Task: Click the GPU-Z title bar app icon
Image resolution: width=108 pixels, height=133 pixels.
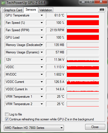Action: pyautogui.click(x=3, y=3)
